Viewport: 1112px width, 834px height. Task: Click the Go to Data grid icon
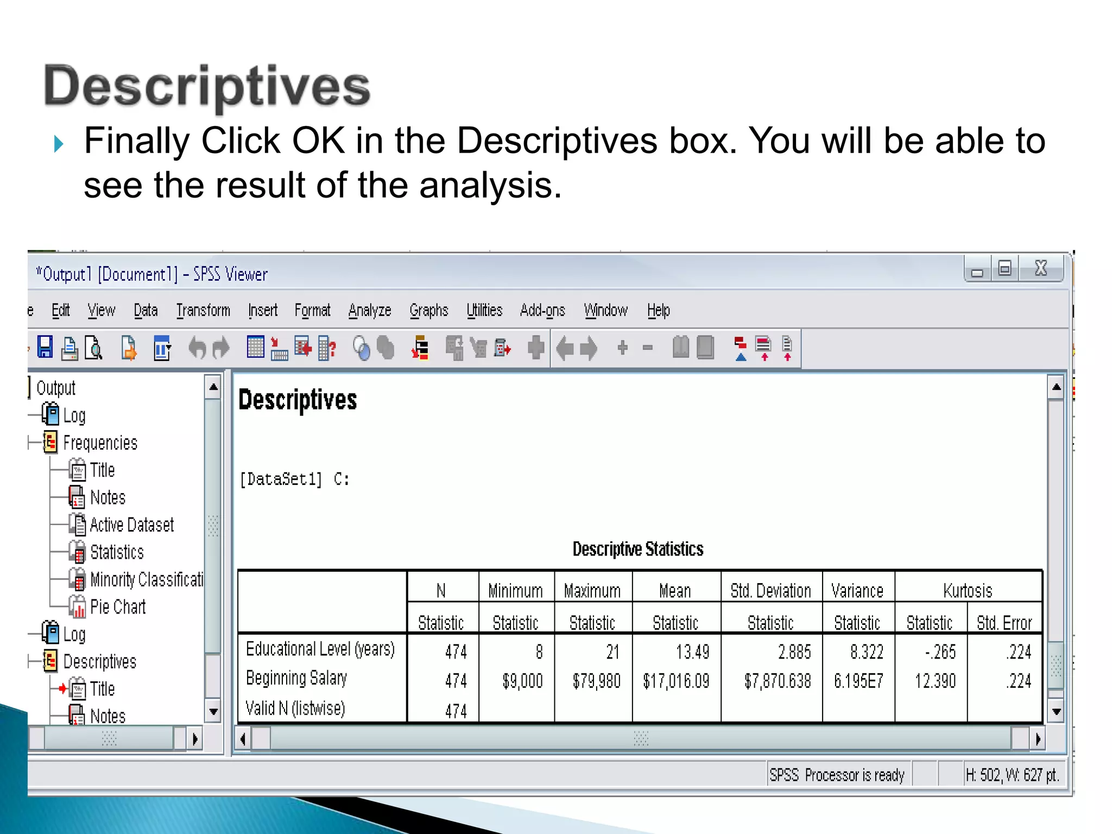[255, 347]
